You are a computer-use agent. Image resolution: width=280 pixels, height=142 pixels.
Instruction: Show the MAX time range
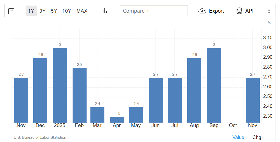tap(82, 11)
